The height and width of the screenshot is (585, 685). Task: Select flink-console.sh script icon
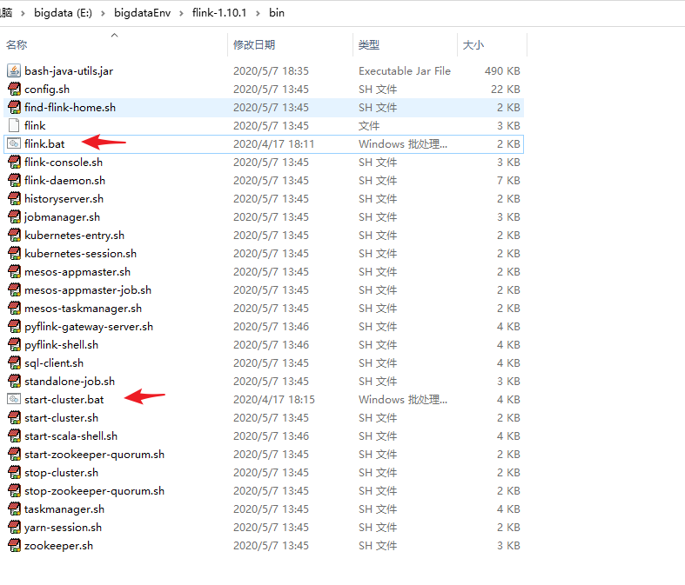tap(14, 163)
